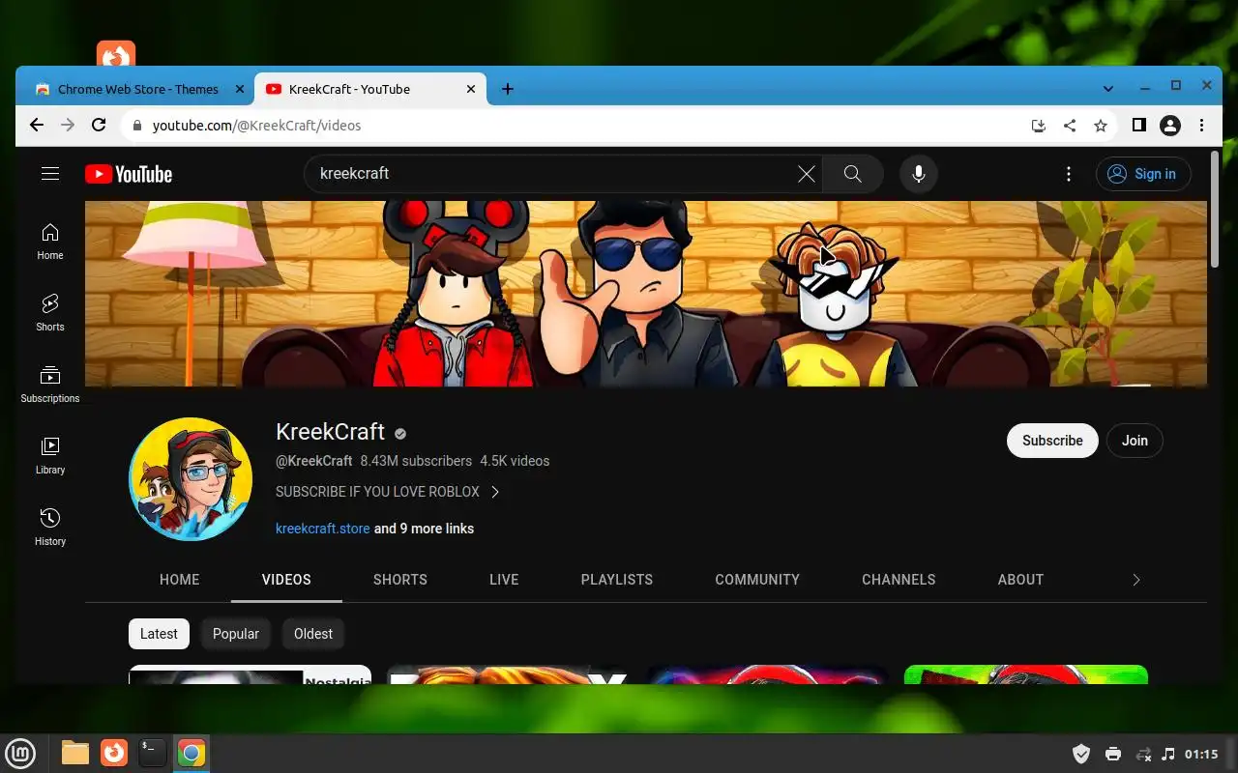Click the KreekCraft channel avatar

pos(191,479)
